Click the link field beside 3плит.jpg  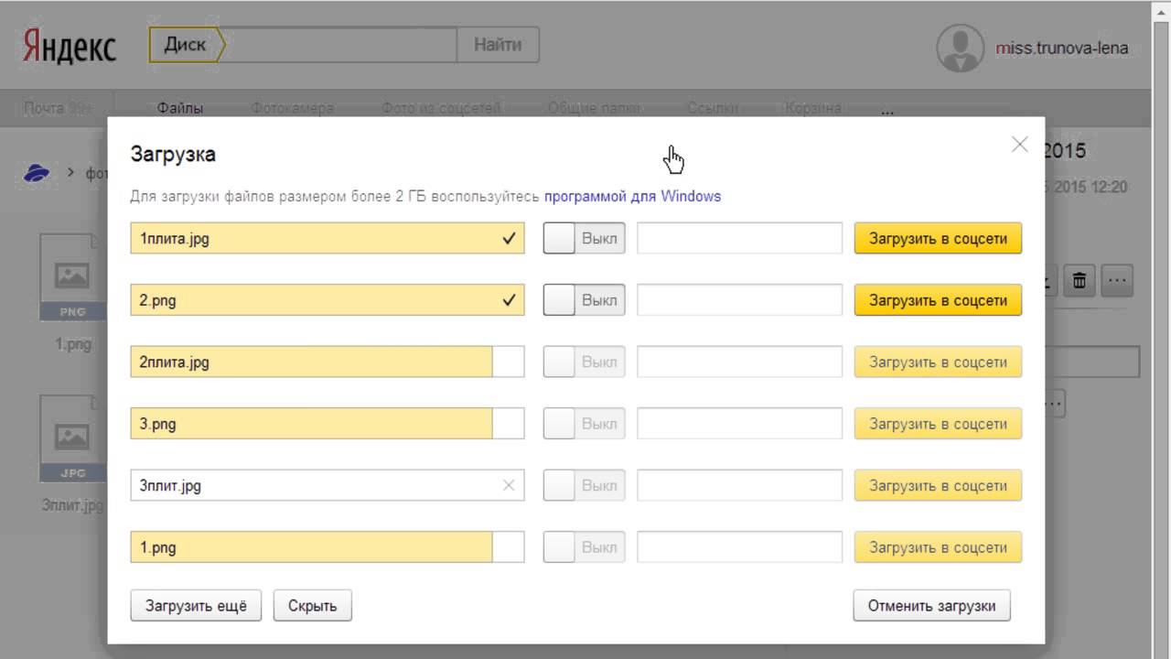[739, 486]
